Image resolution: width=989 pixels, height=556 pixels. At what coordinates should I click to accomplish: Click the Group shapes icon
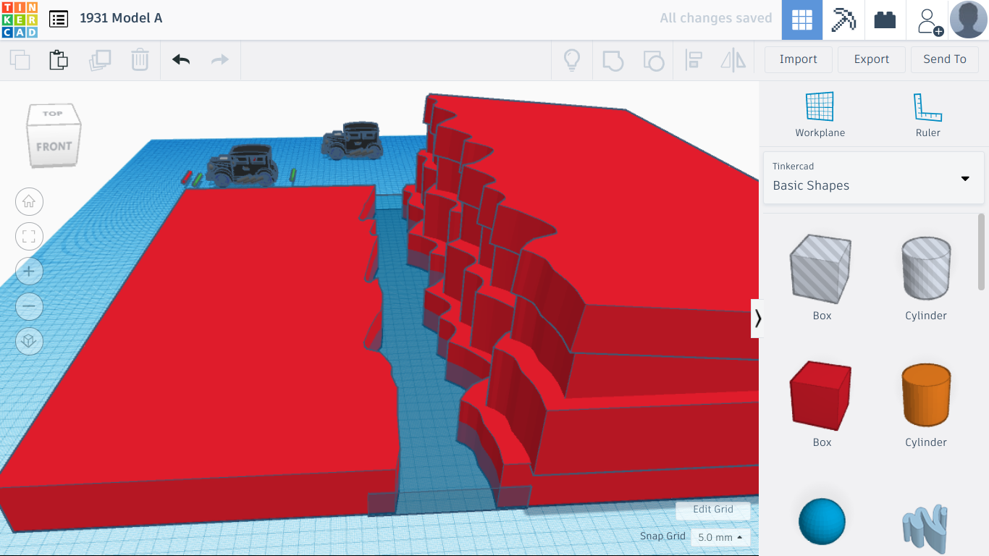coord(613,60)
